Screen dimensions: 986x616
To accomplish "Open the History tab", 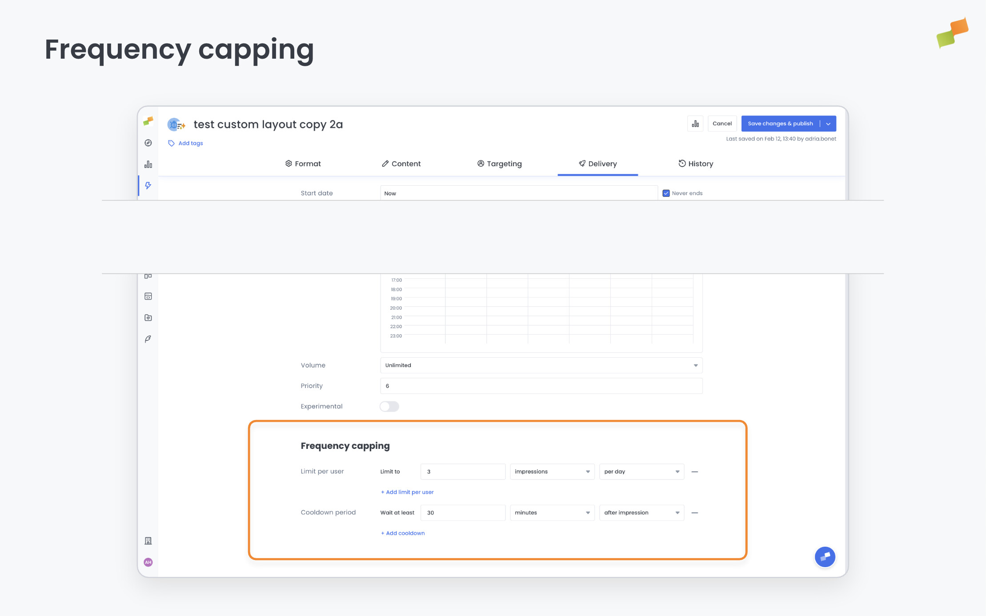I will (696, 164).
